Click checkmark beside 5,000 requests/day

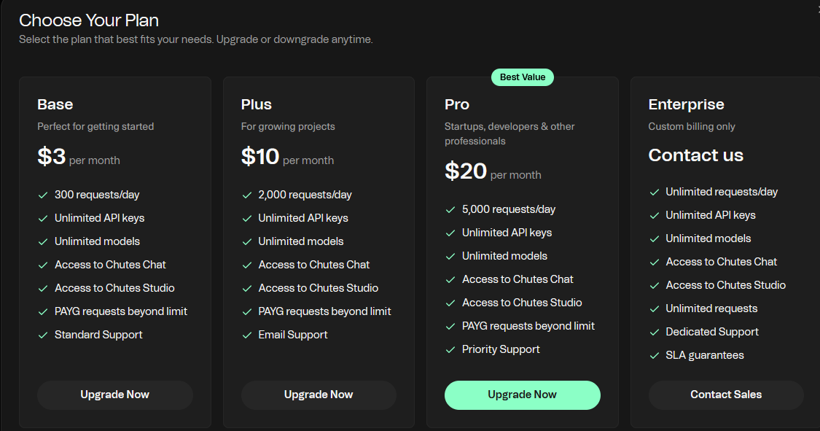[x=450, y=209]
